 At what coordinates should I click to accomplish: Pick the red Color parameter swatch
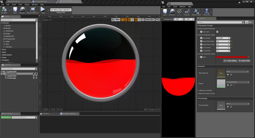point(232,57)
